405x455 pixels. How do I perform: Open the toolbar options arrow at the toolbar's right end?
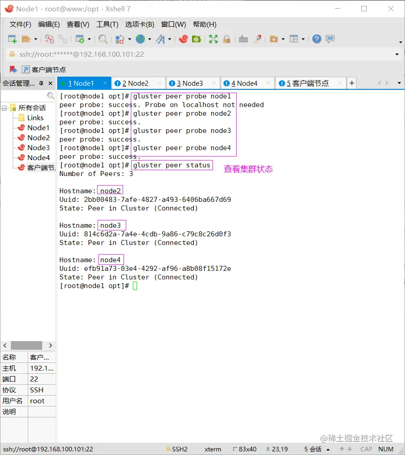tap(400, 42)
